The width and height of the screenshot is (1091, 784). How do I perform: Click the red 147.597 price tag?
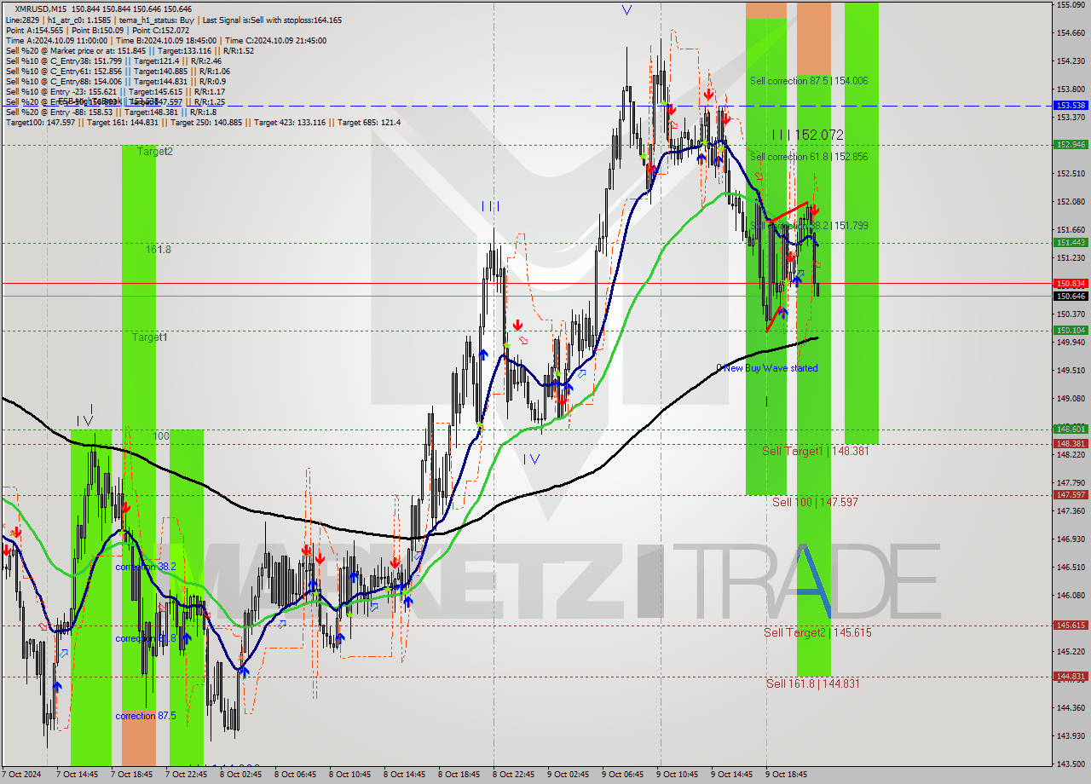(1071, 494)
